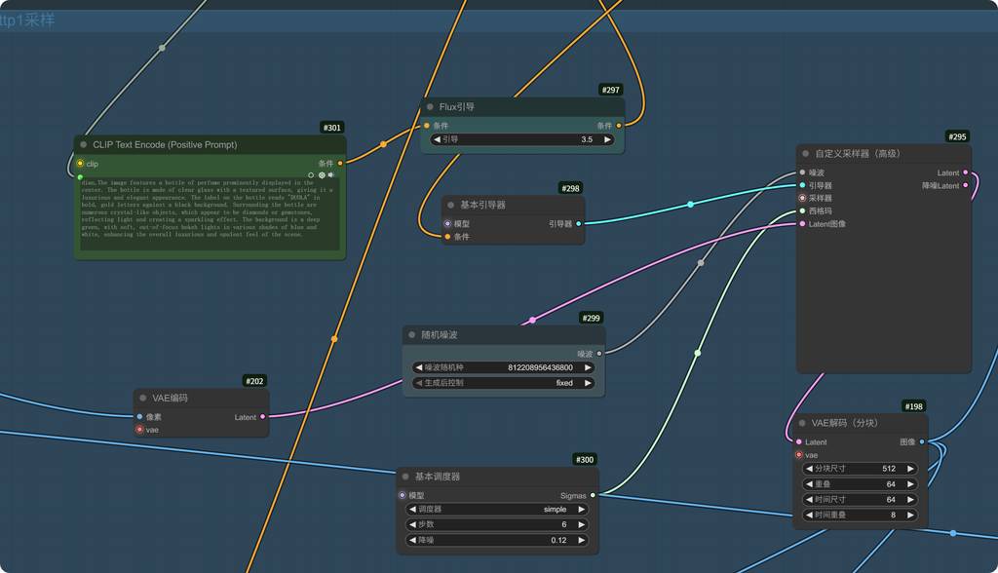The width and height of the screenshot is (998, 573).
Task: Click the gear icon above the prompt text
Action: tap(322, 175)
